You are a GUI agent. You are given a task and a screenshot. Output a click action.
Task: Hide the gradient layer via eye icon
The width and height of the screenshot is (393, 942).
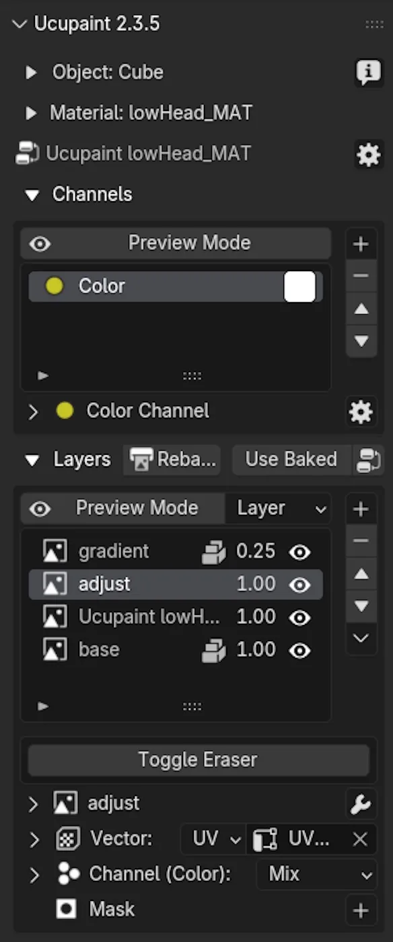299,552
